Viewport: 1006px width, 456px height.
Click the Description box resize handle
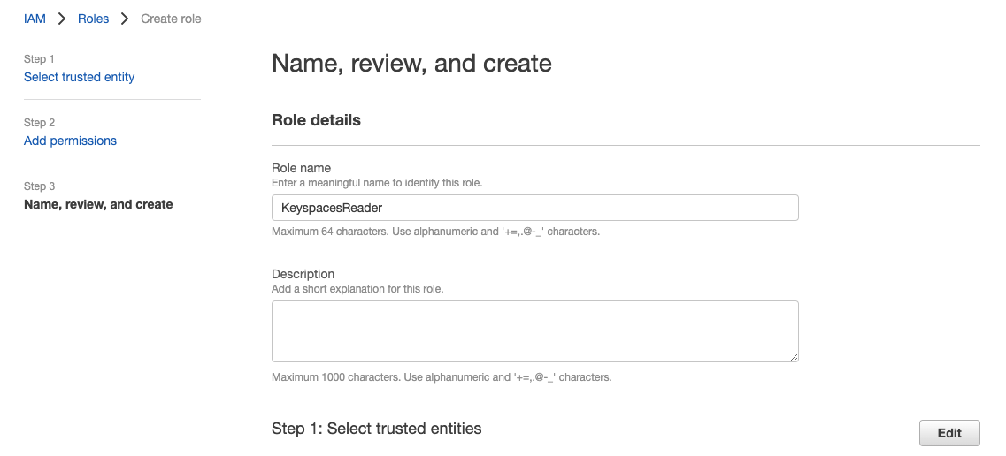pyautogui.click(x=794, y=357)
